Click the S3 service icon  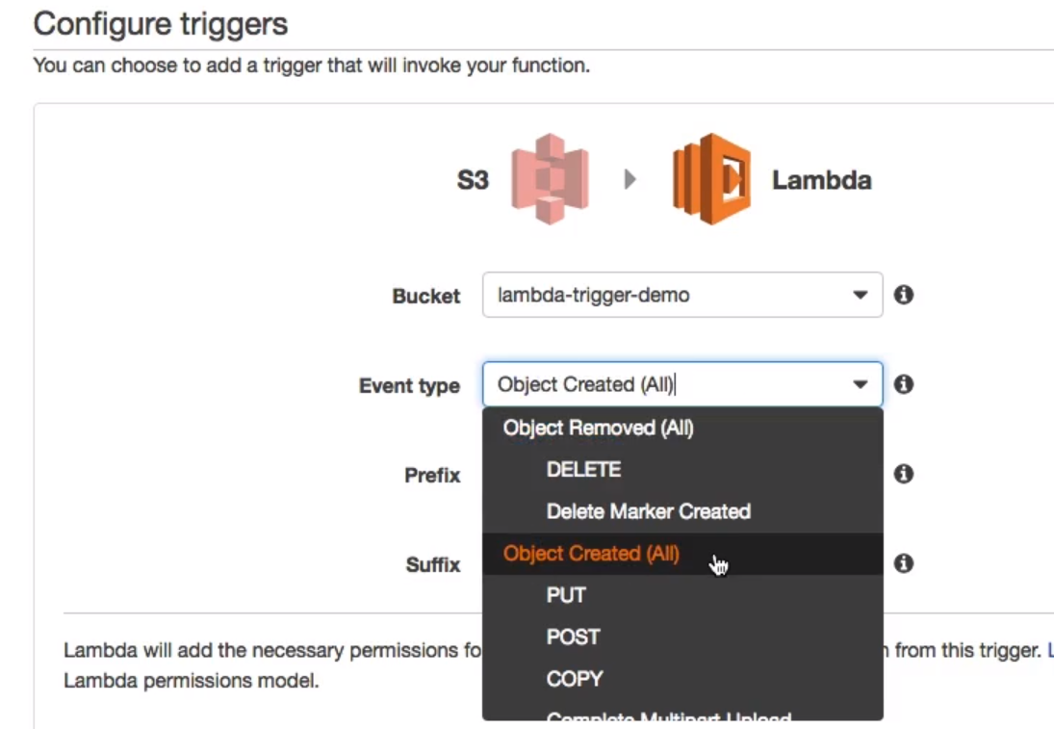550,179
